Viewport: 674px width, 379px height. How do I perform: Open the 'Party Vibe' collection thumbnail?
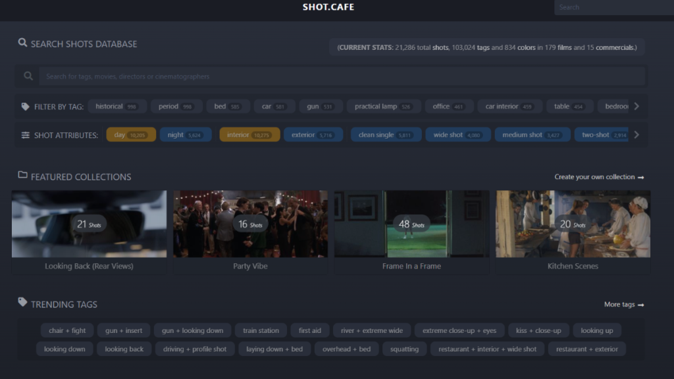[250, 224]
